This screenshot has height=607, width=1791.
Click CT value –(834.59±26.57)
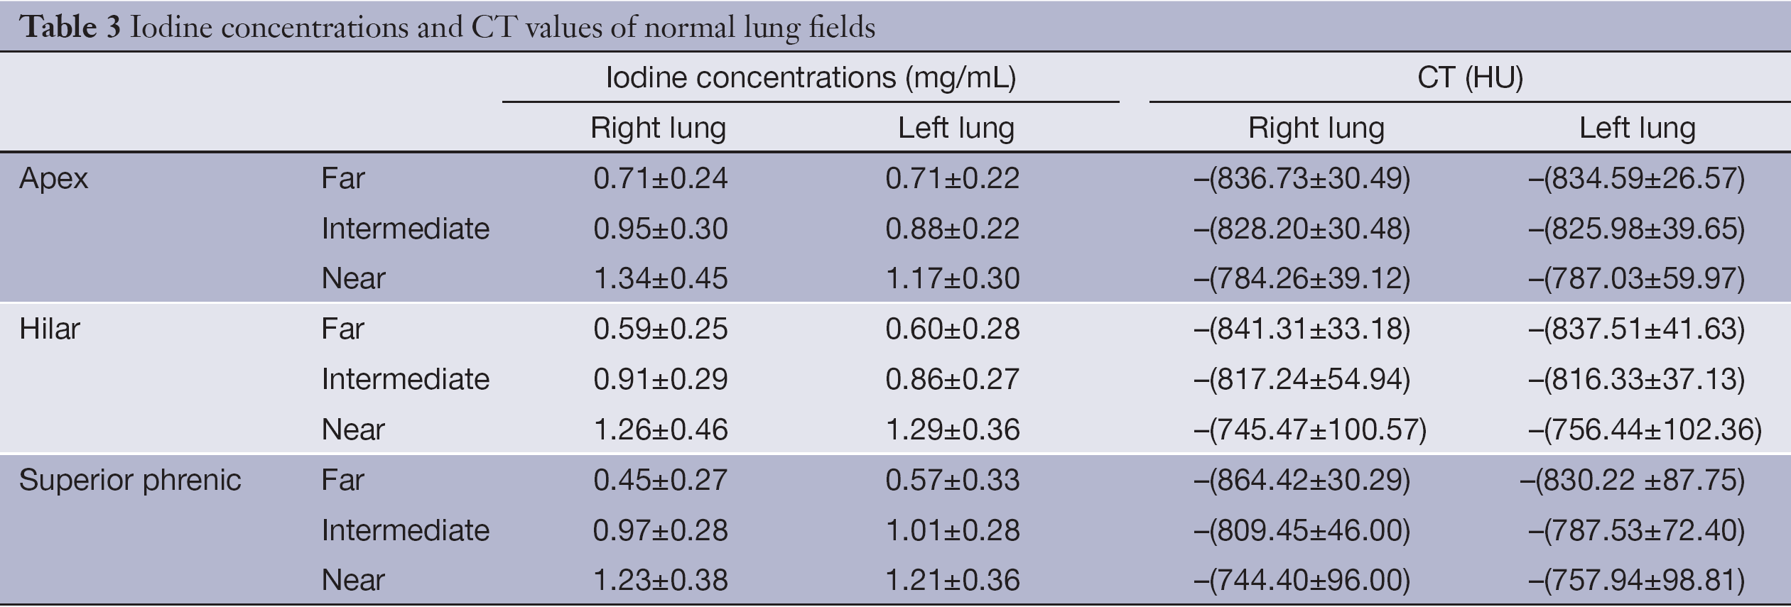[1637, 178]
